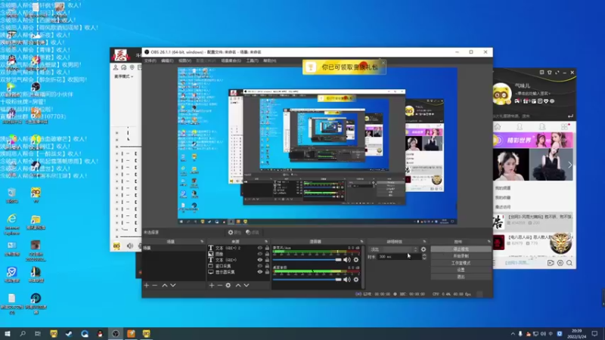Click the 你已可领取贵族礼包 notification banner
The image size is (605, 340).
(x=344, y=67)
